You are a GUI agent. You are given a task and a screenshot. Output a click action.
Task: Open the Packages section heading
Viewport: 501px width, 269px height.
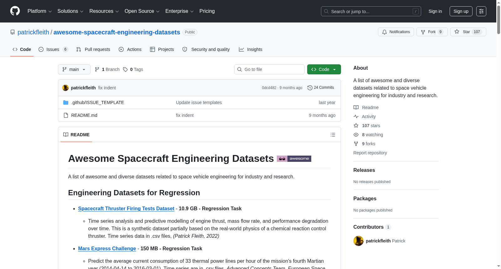tap(365, 198)
